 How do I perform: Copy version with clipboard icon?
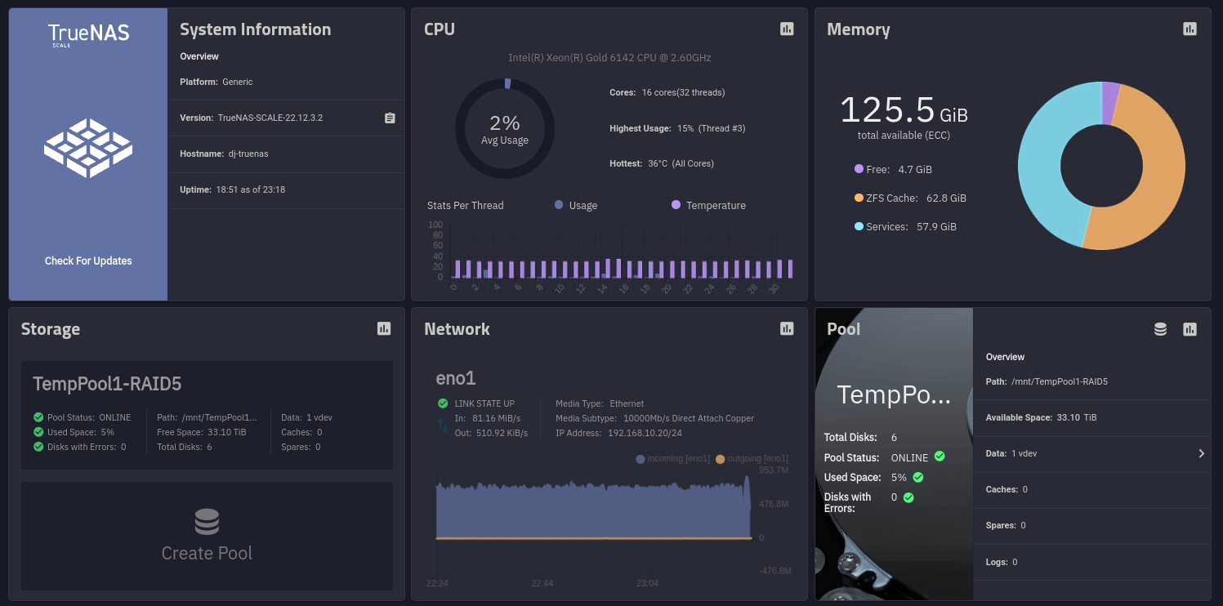coord(390,118)
